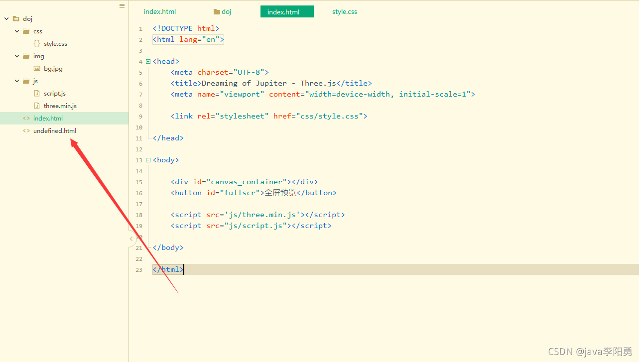The image size is (639, 362).
Task: Click the link stylesheet css/style.css line
Action: point(269,117)
